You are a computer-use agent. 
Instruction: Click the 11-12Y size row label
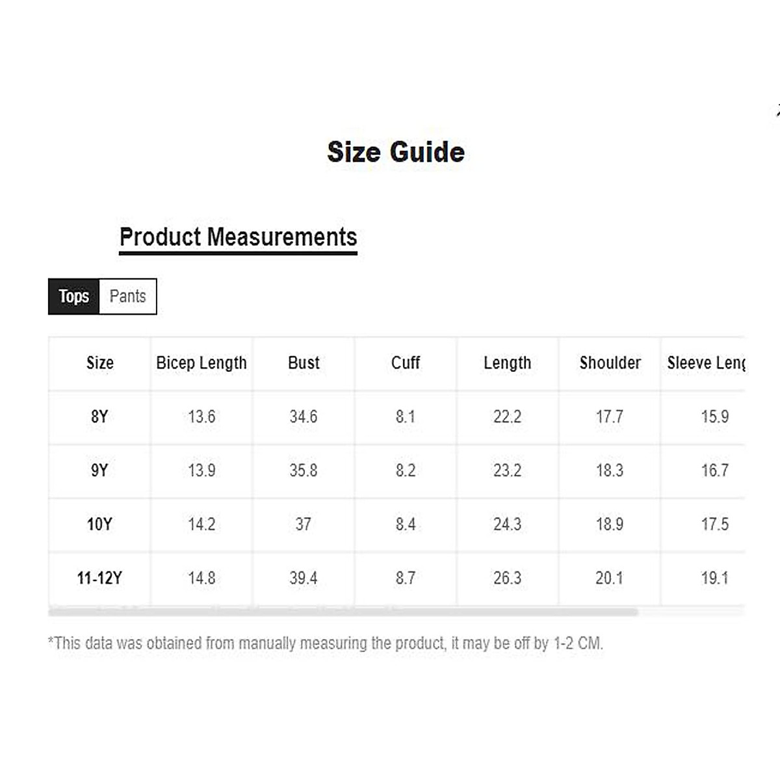(99, 578)
